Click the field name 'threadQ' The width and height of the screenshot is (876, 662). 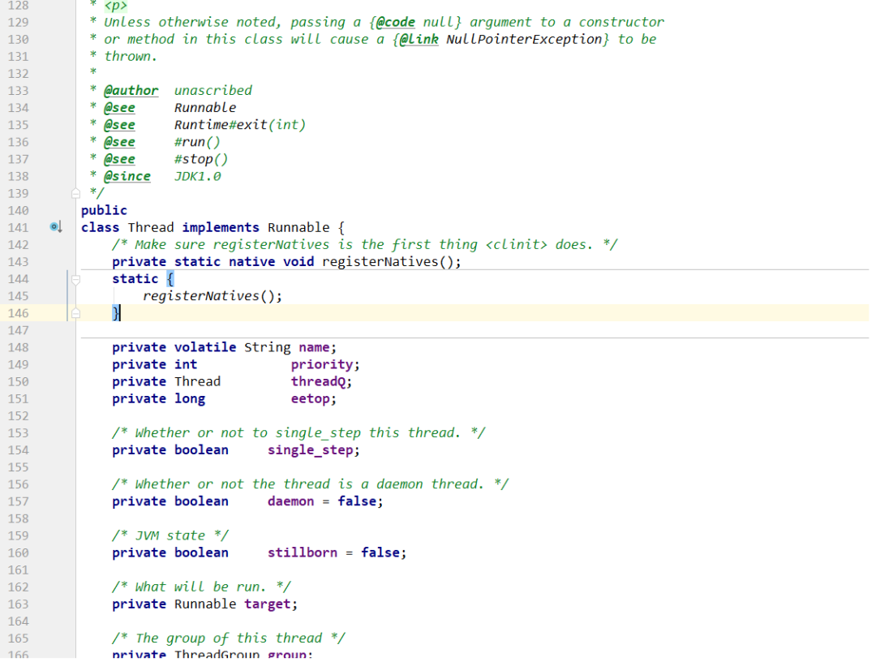coord(319,381)
